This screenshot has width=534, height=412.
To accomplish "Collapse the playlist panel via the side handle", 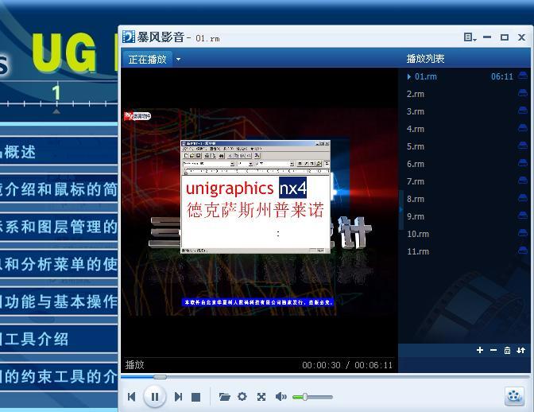I will point(400,209).
